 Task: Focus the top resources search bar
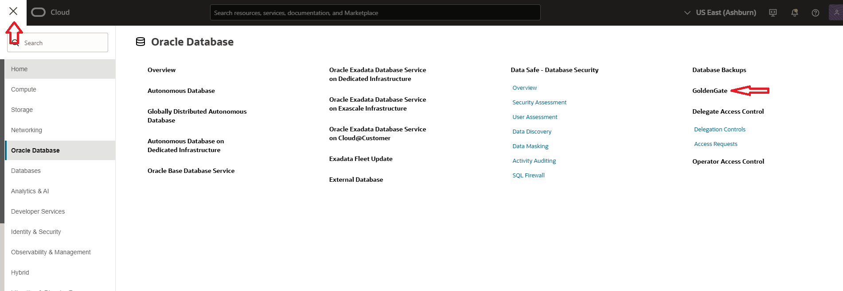[375, 12]
